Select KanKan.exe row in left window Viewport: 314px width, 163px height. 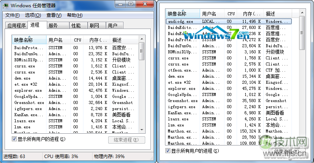[x=75, y=115]
